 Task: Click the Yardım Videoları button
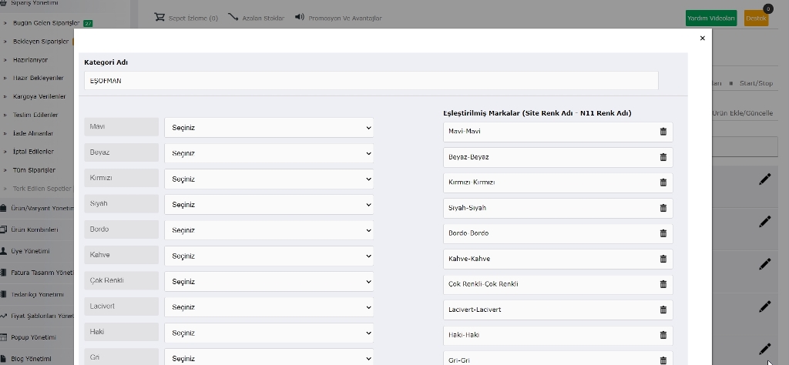[711, 18]
